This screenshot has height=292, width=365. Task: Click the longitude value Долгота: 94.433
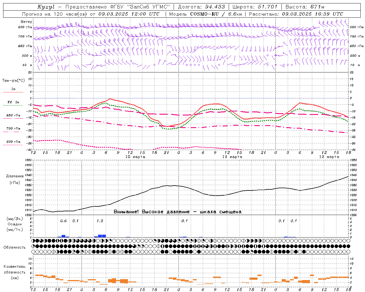[x=201, y=7]
